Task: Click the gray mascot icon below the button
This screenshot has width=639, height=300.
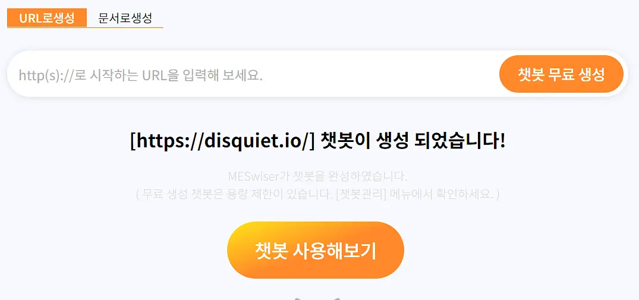Action: pos(317,299)
